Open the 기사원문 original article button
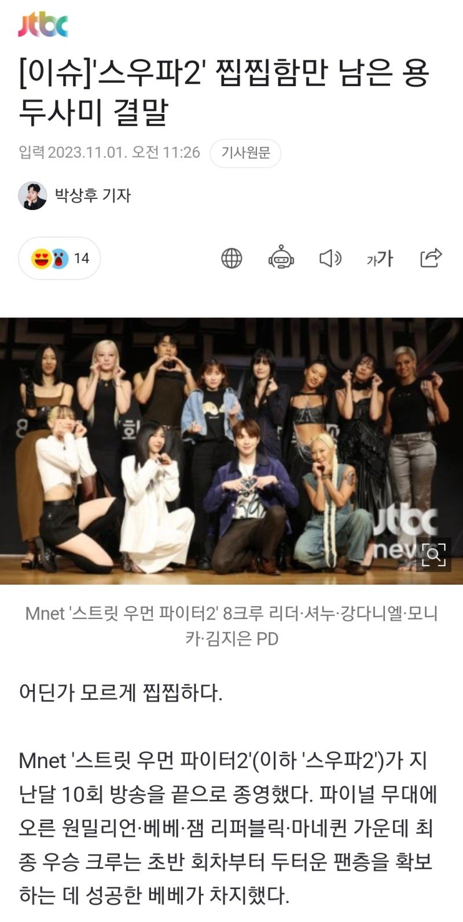The height and width of the screenshot is (922, 463). (x=246, y=153)
